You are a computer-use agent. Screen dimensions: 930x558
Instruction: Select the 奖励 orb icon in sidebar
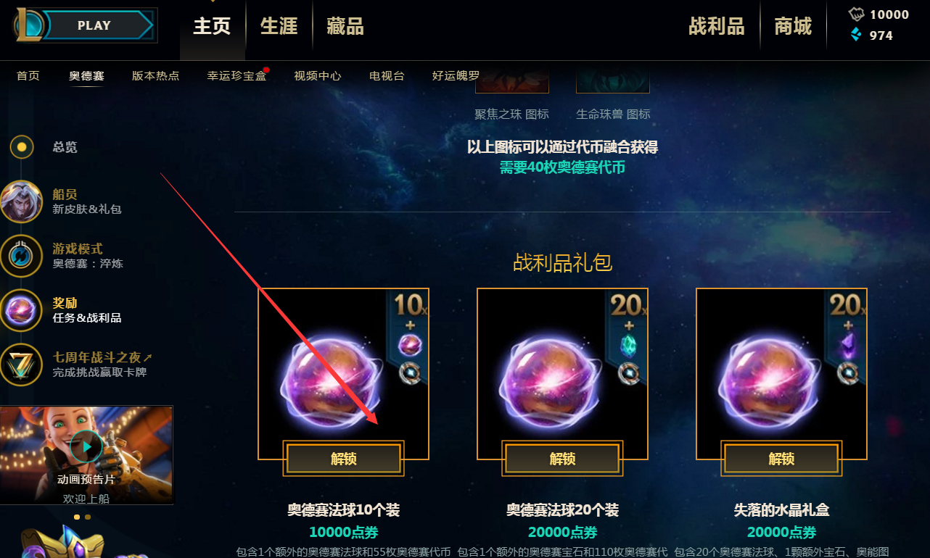tap(21, 310)
